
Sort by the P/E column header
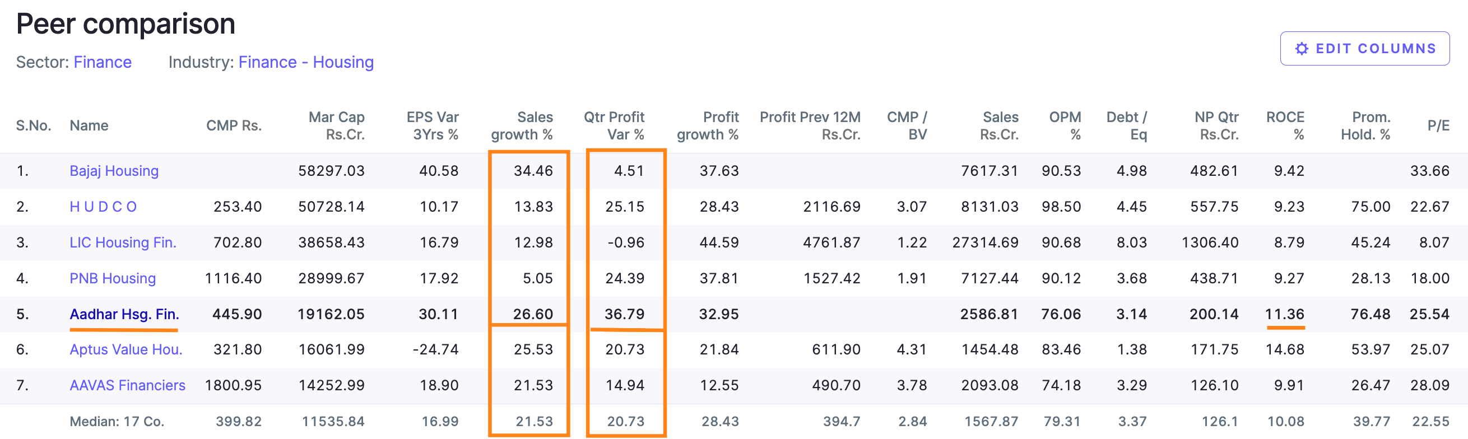click(1438, 126)
